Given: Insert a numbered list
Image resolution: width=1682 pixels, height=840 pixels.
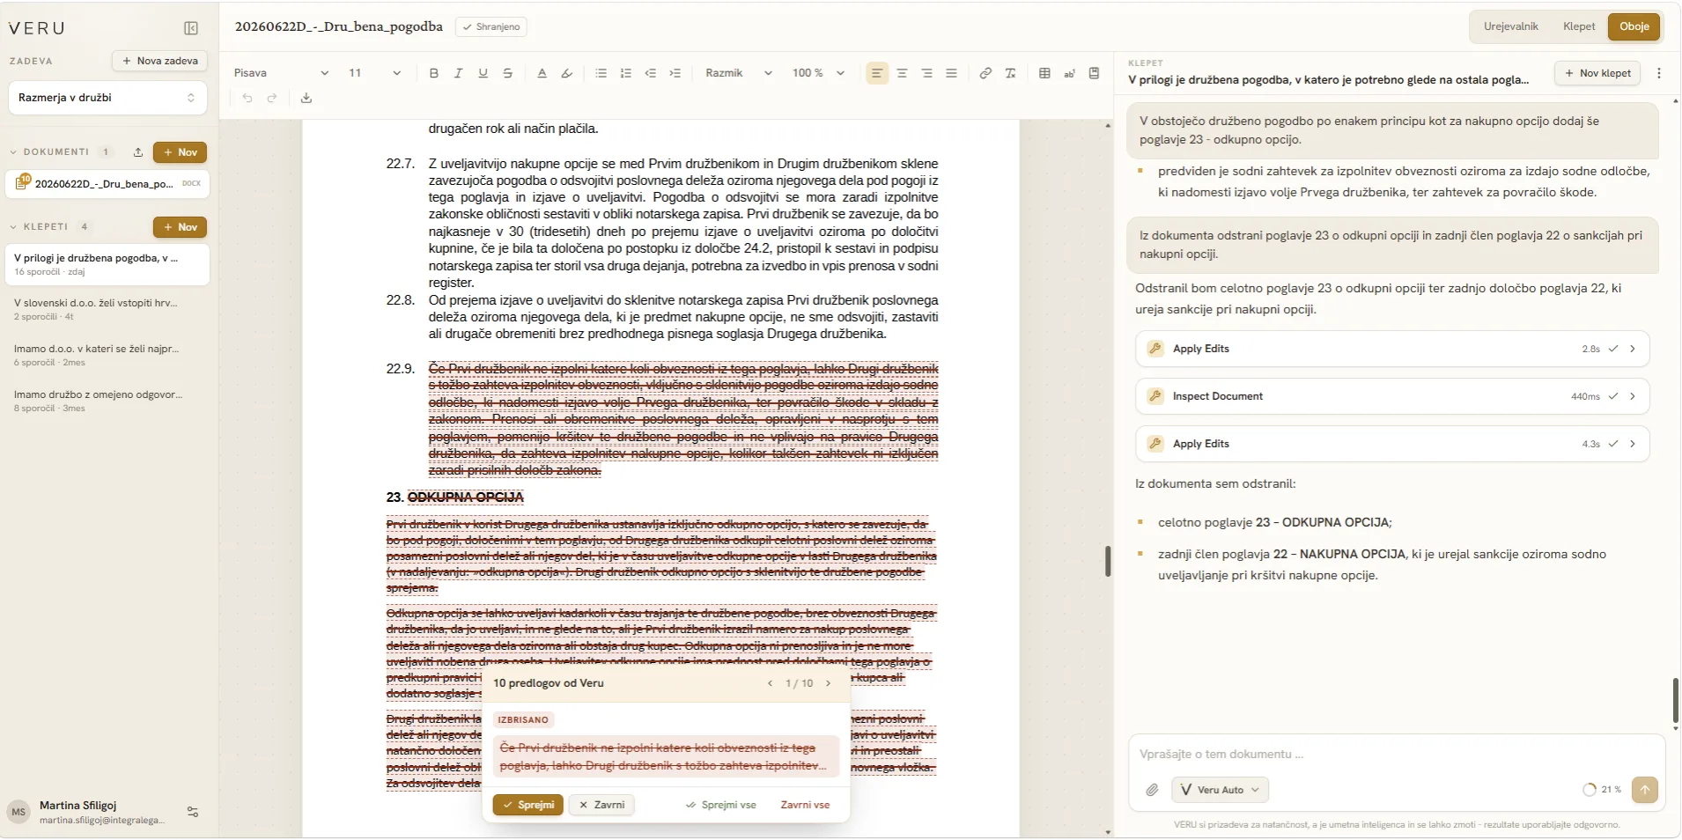Looking at the screenshot, I should pos(625,73).
